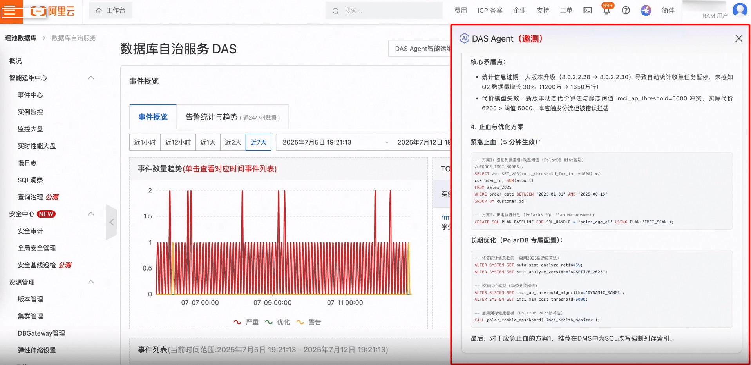
Task: Open 慢日志 in the sidebar
Action: (27, 163)
